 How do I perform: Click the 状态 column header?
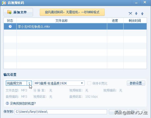(10, 21)
